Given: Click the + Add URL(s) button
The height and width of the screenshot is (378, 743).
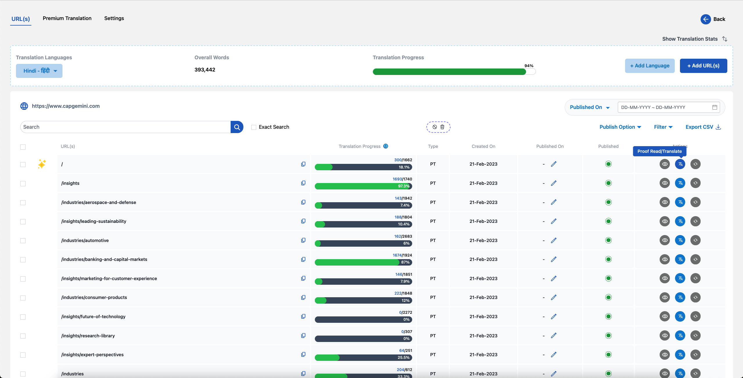Looking at the screenshot, I should (703, 66).
